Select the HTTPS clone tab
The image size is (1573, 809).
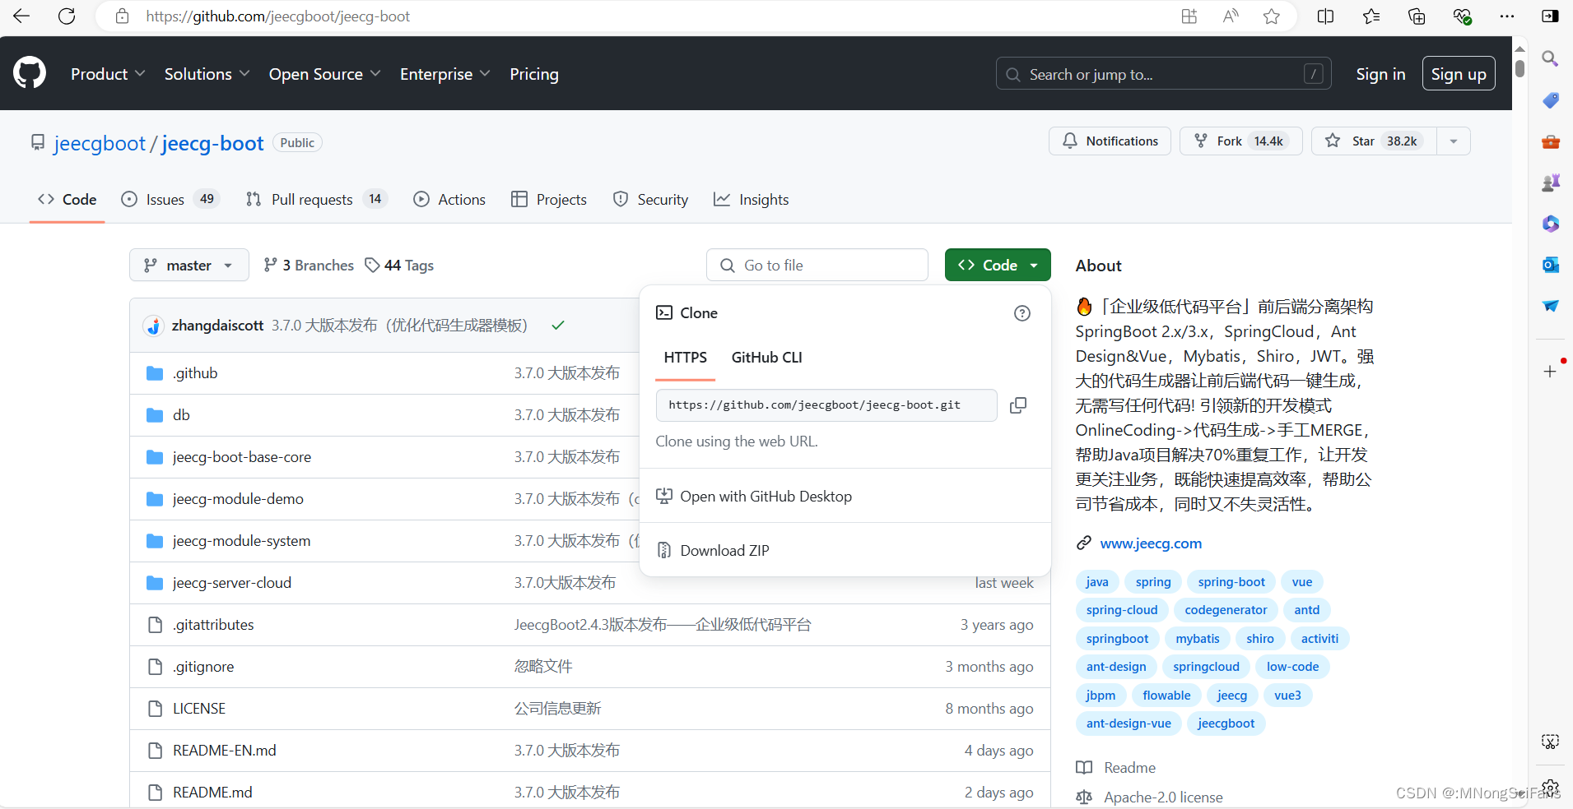point(685,358)
